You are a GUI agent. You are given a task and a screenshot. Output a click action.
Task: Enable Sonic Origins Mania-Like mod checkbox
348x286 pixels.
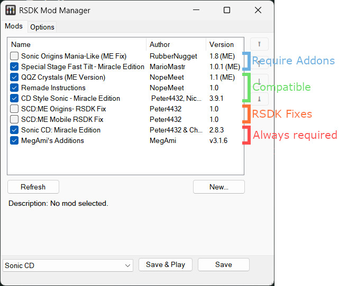[14, 56]
